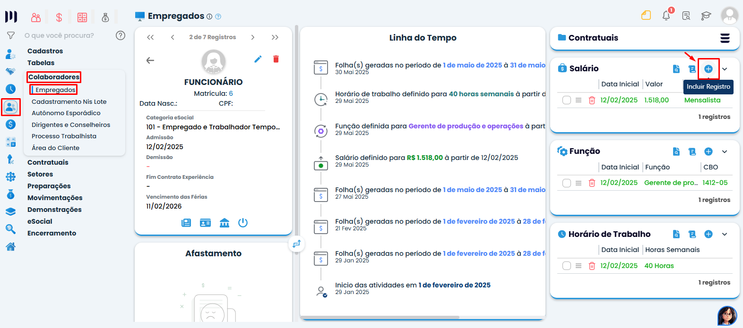Click the newspaper icon under employee card
This screenshot has width=743, height=328.
186,223
